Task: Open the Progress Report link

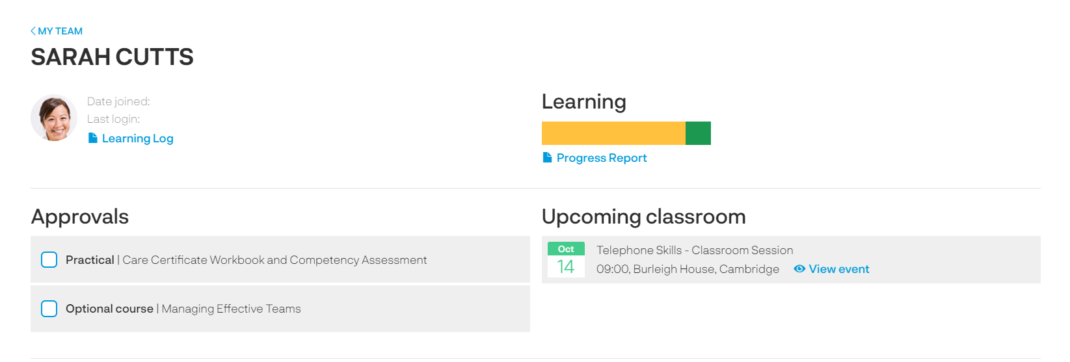Action: click(601, 157)
